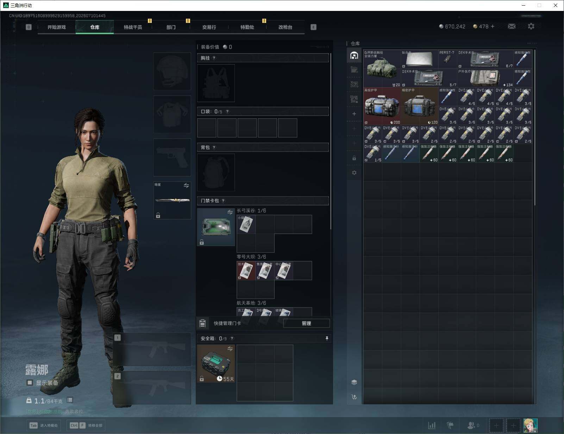Open the statistics bar chart icon

pyautogui.click(x=432, y=426)
